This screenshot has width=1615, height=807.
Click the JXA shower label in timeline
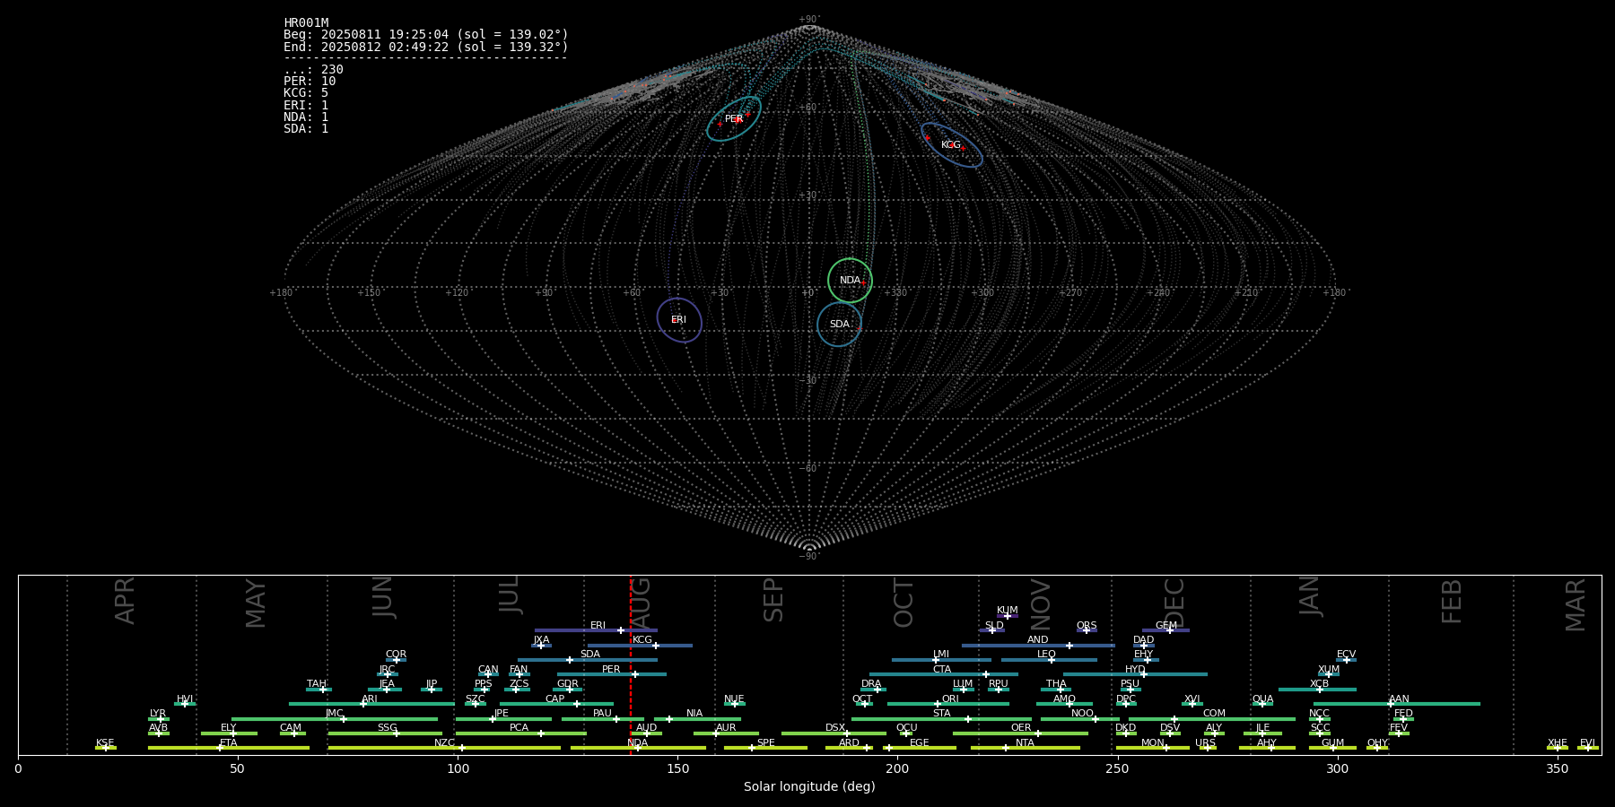[541, 640]
